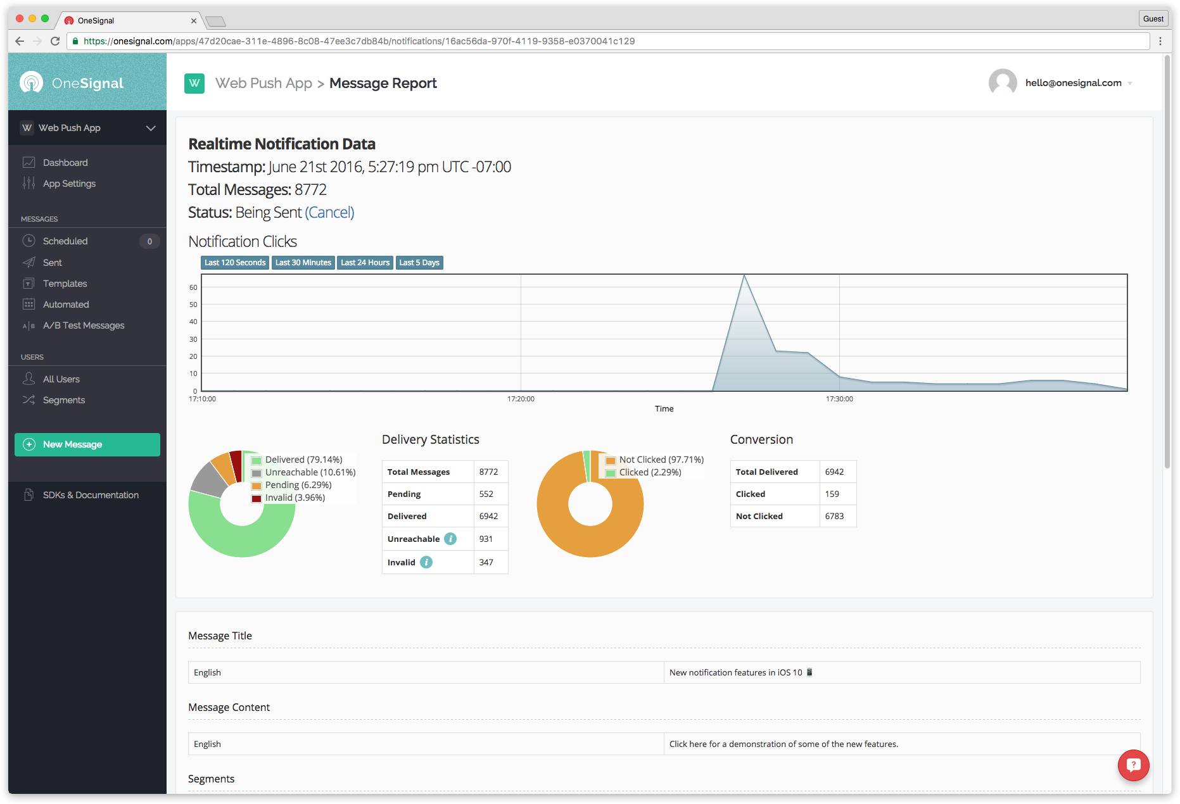Select the Last 5 Days range tab
The height and width of the screenshot is (804, 1180).
click(x=419, y=263)
